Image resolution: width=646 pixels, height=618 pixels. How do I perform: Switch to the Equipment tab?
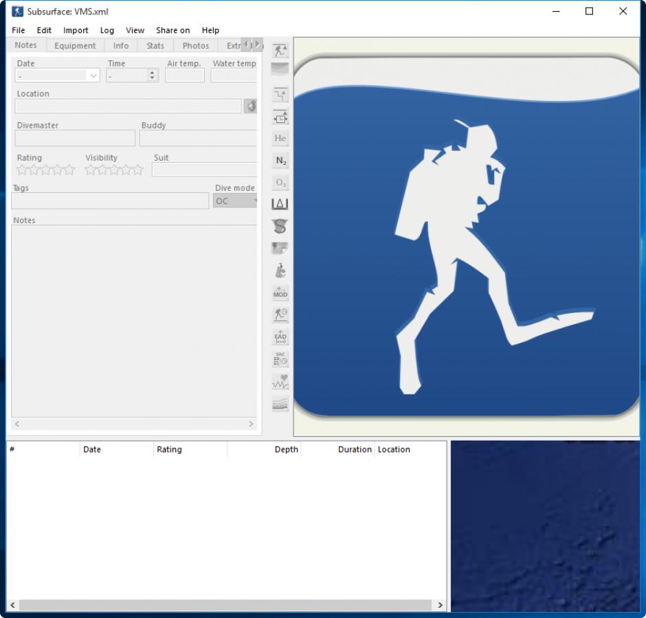point(75,46)
